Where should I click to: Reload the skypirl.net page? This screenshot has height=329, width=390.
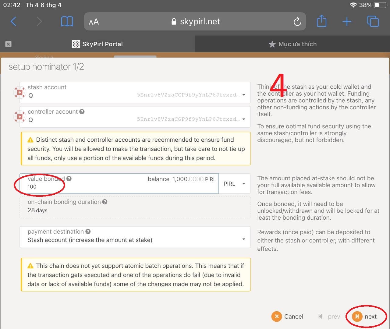(x=297, y=22)
